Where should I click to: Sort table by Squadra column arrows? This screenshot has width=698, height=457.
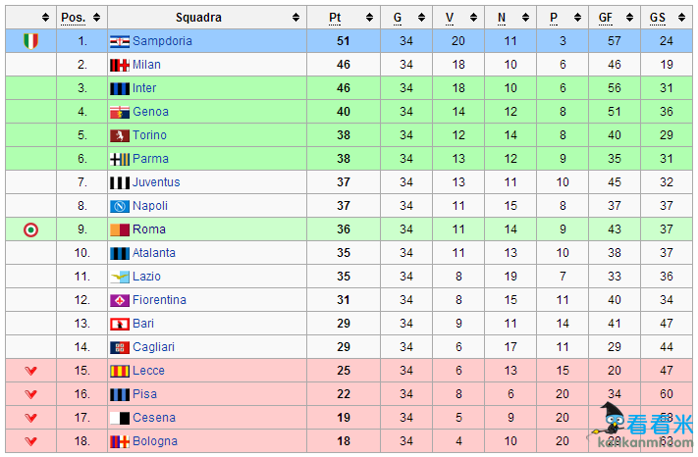click(x=295, y=18)
